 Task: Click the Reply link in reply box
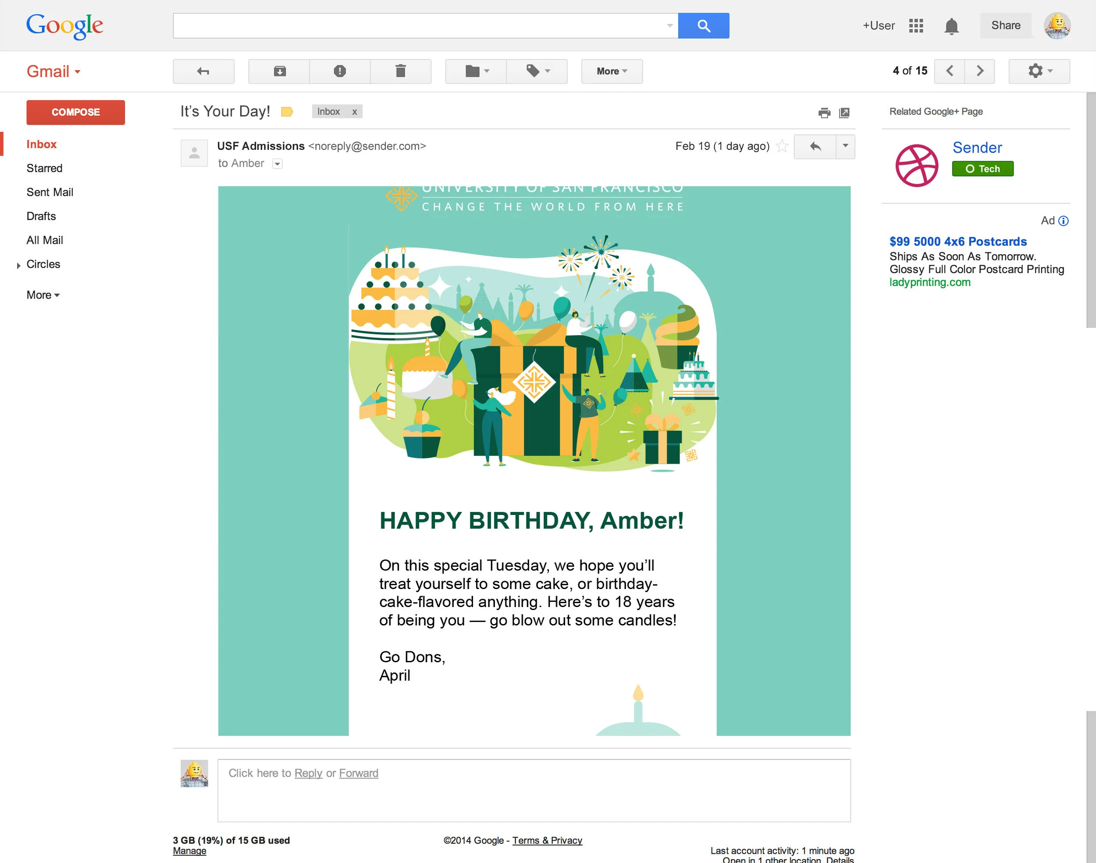(308, 773)
